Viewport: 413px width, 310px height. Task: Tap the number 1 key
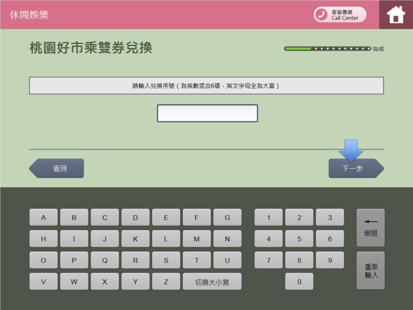pos(268,217)
